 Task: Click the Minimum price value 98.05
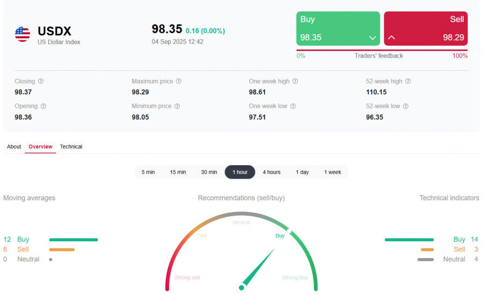[x=140, y=117]
